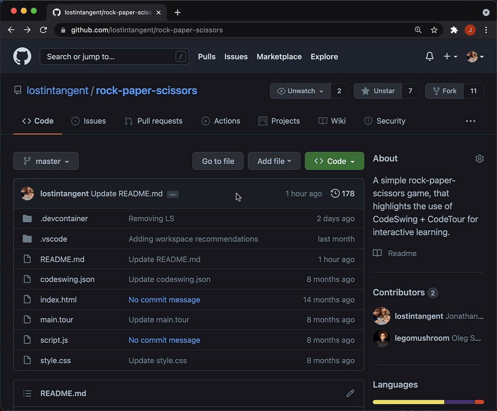Open the lostintangent owner link
This screenshot has width=497, height=411.
pyautogui.click(x=58, y=91)
